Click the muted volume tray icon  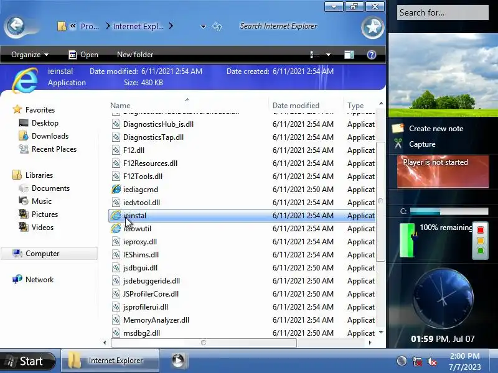[432, 361]
